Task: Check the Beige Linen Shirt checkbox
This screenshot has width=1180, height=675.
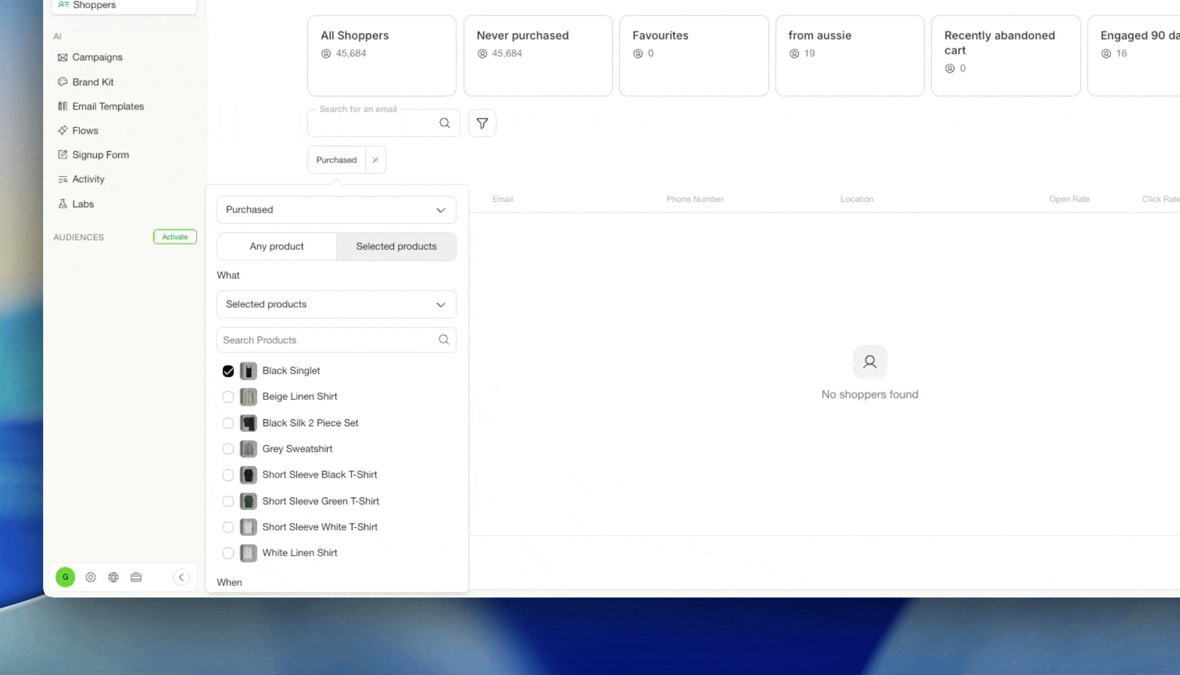Action: pyautogui.click(x=228, y=397)
